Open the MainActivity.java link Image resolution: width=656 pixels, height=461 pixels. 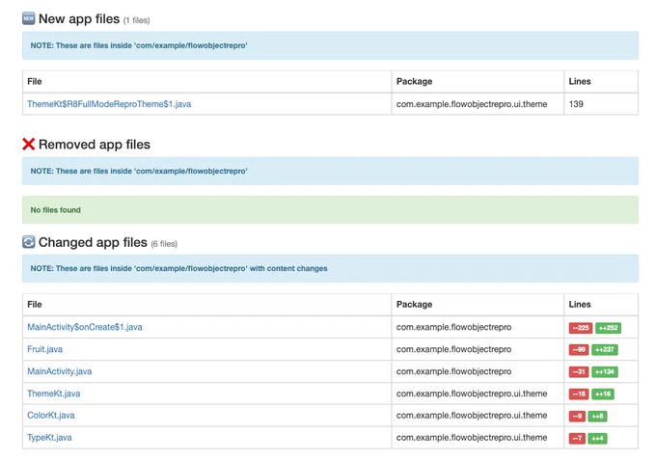(x=60, y=371)
